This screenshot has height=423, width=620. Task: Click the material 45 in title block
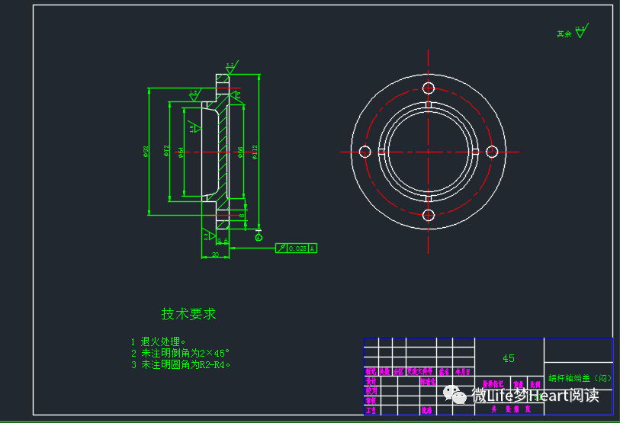point(509,358)
